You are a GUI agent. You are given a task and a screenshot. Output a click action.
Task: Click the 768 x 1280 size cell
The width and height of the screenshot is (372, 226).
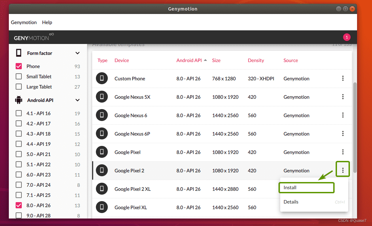(224, 78)
